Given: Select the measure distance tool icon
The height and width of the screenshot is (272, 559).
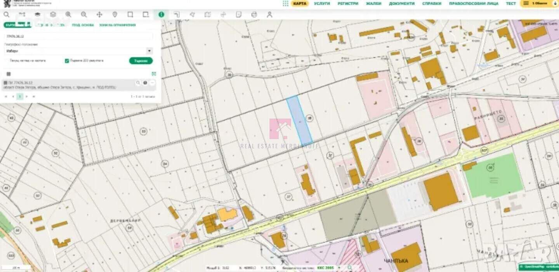Looking at the screenshot, I should click(x=22, y=15).
